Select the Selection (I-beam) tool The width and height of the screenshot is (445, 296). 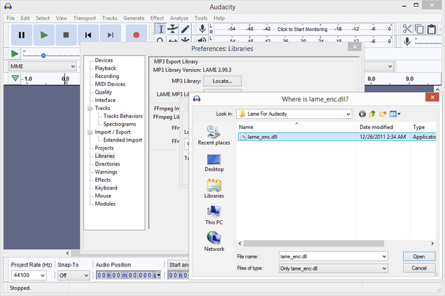161,29
